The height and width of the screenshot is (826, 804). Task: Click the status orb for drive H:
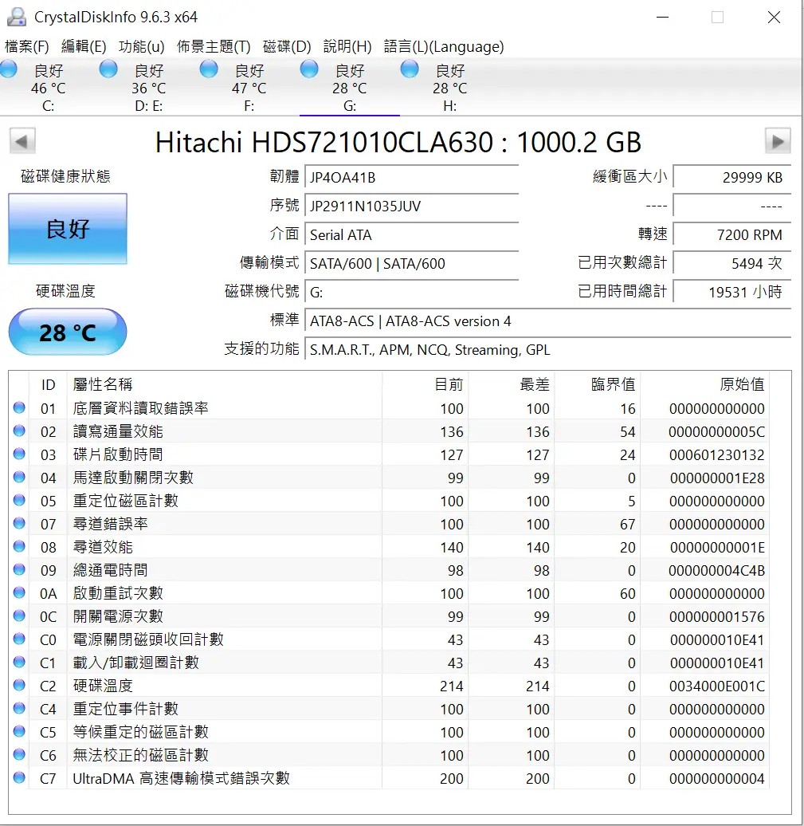(410, 69)
